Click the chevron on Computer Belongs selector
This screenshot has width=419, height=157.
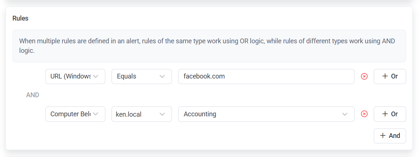(96, 114)
